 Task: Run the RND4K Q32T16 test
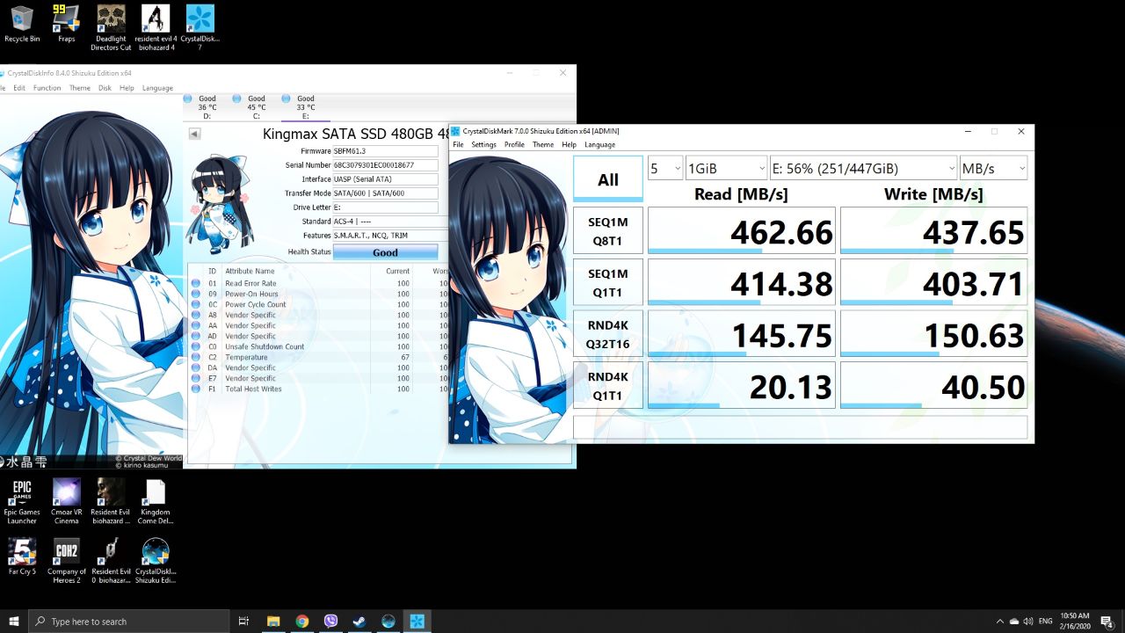[x=608, y=333]
